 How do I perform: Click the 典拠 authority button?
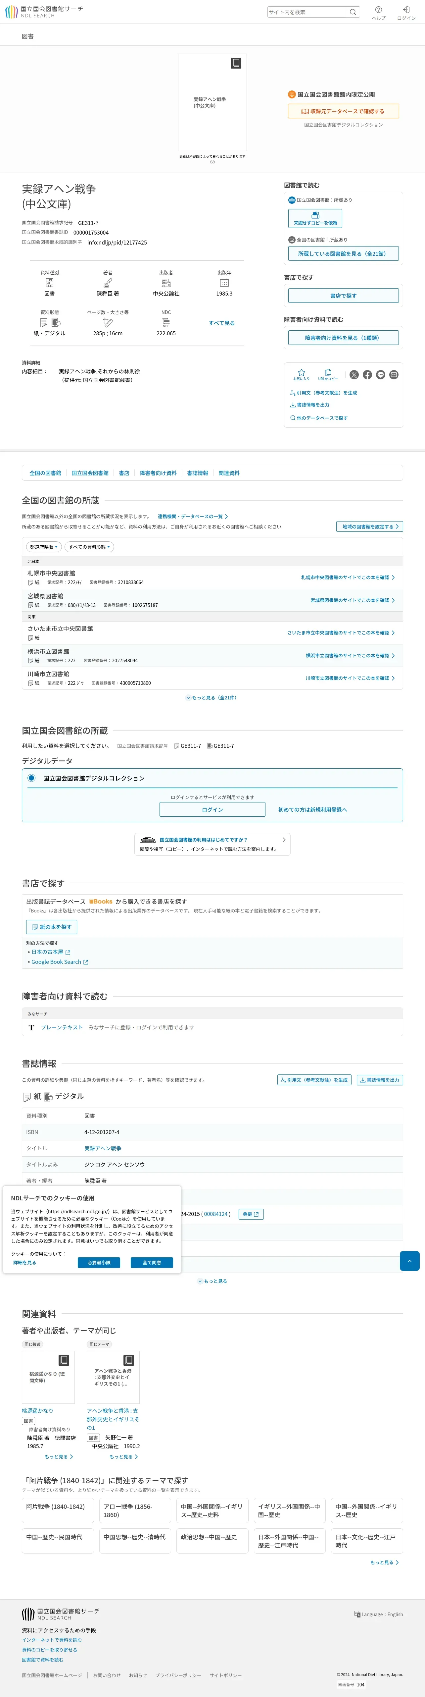click(x=251, y=1214)
